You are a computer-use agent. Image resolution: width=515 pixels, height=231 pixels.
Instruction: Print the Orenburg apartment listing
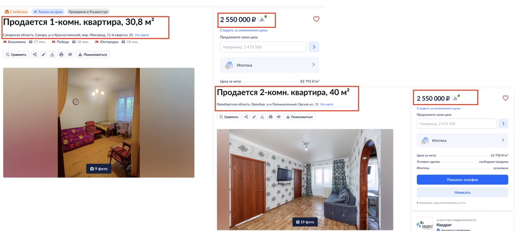(x=270, y=117)
